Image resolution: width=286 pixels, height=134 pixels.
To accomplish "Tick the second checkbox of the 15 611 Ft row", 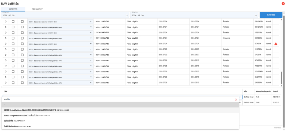I will tap(22, 33).
